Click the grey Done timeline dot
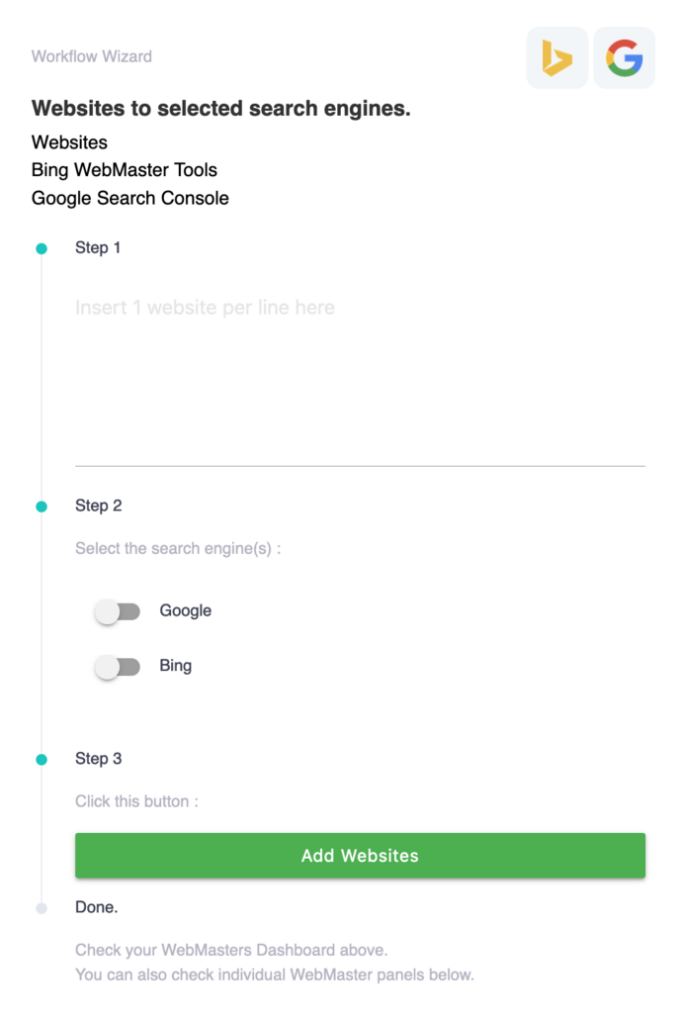Screen dimensions: 680x1019 coord(42,907)
